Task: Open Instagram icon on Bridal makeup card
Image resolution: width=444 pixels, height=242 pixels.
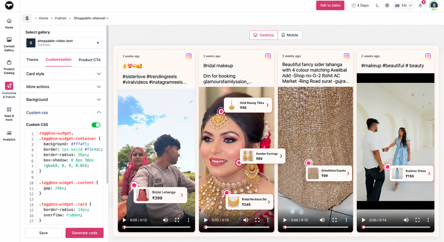Action: point(268,56)
